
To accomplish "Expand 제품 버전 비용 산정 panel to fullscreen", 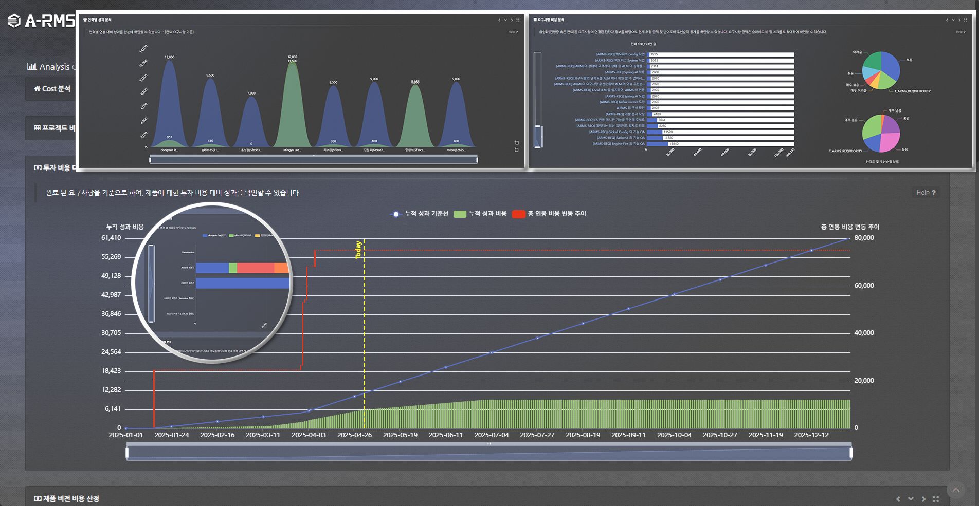I will pos(936,499).
